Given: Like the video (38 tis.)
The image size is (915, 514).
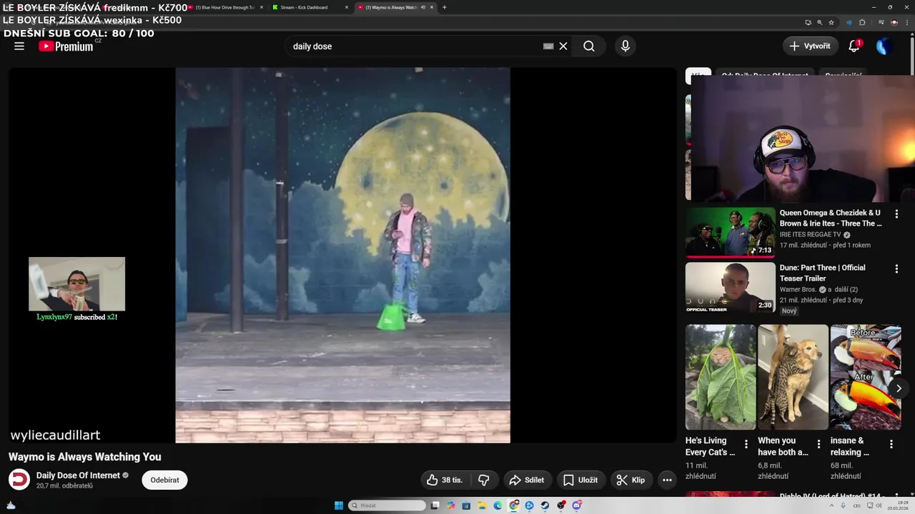Looking at the screenshot, I should 445,480.
